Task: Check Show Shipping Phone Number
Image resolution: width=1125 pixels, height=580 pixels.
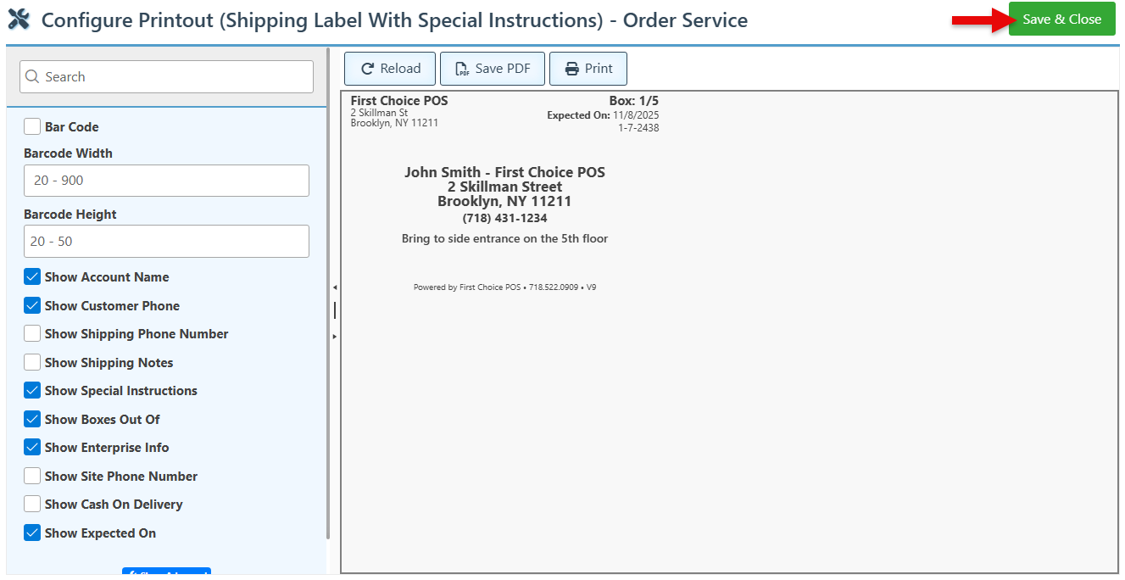Action: point(32,334)
